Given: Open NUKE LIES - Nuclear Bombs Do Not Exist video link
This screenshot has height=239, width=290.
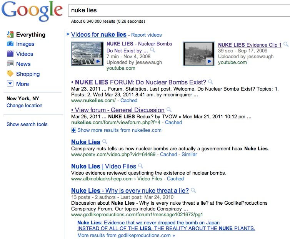Looking at the screenshot, I should click(139, 47).
